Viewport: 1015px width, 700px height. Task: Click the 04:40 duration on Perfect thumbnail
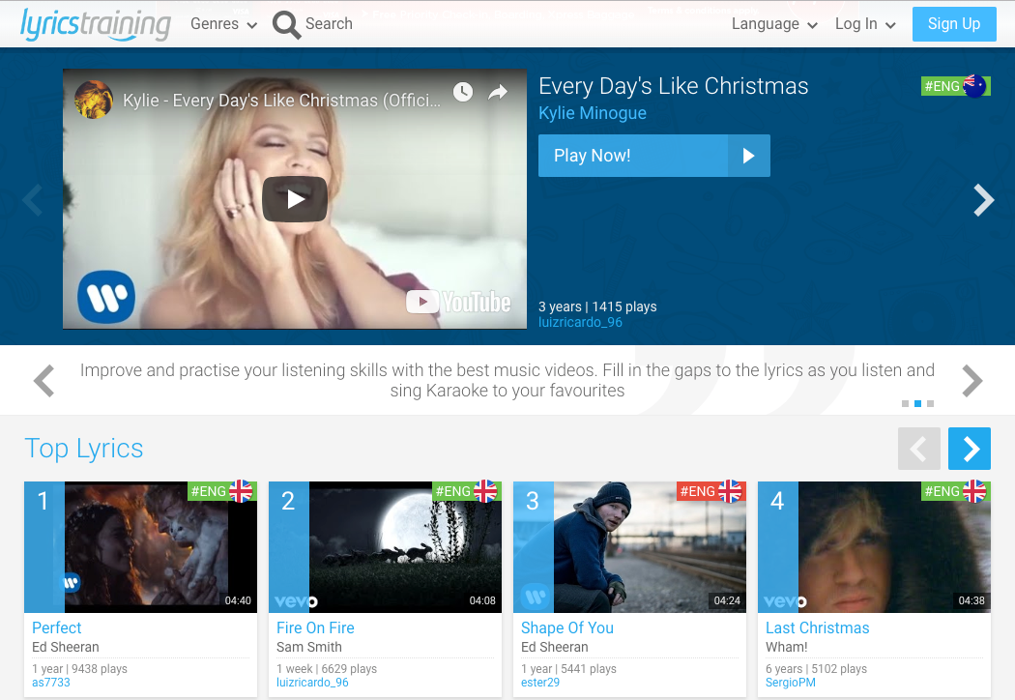238,601
